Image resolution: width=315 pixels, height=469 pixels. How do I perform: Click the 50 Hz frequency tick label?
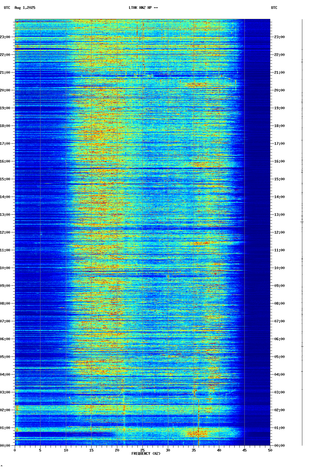[270, 450]
